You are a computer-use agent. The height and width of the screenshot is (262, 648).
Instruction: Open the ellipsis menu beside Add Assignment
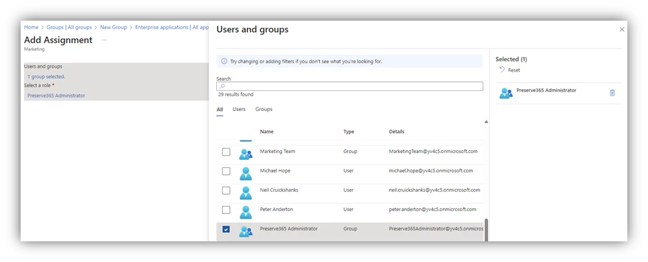pos(105,40)
